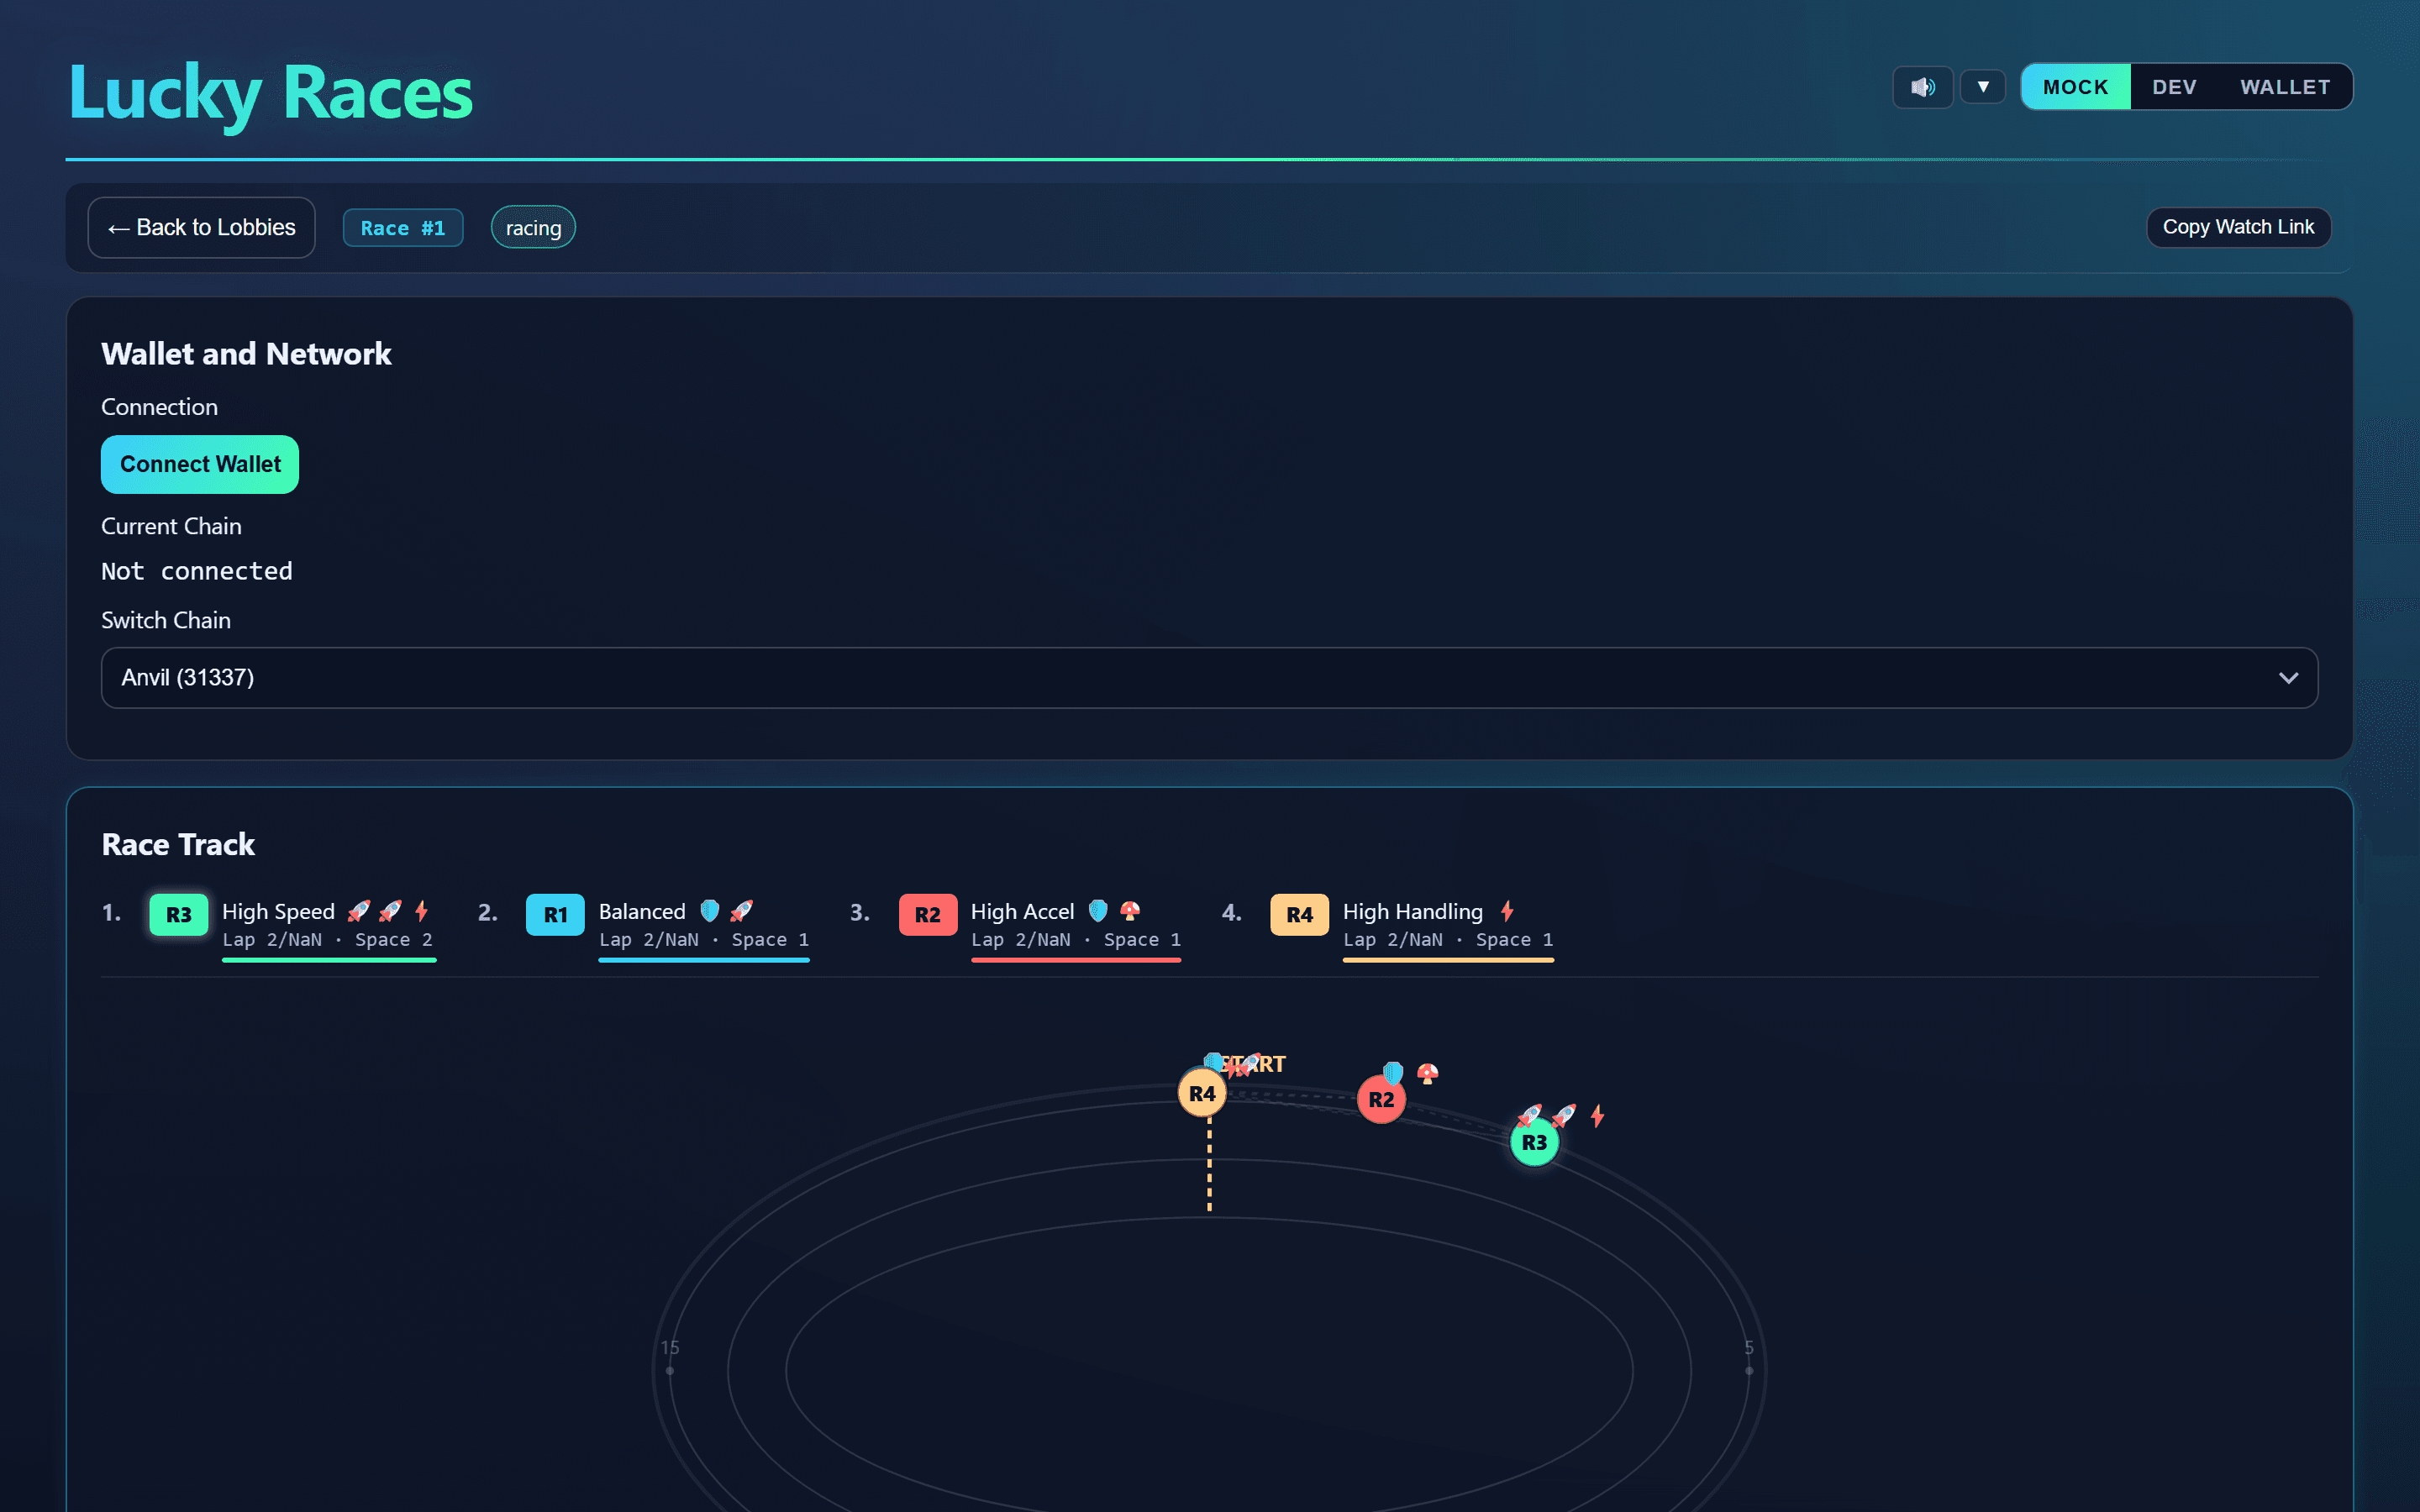Image resolution: width=2420 pixels, height=1512 pixels.
Task: Click 'Lap 2/NaN · Space 1' under Balanced
Action: point(704,940)
